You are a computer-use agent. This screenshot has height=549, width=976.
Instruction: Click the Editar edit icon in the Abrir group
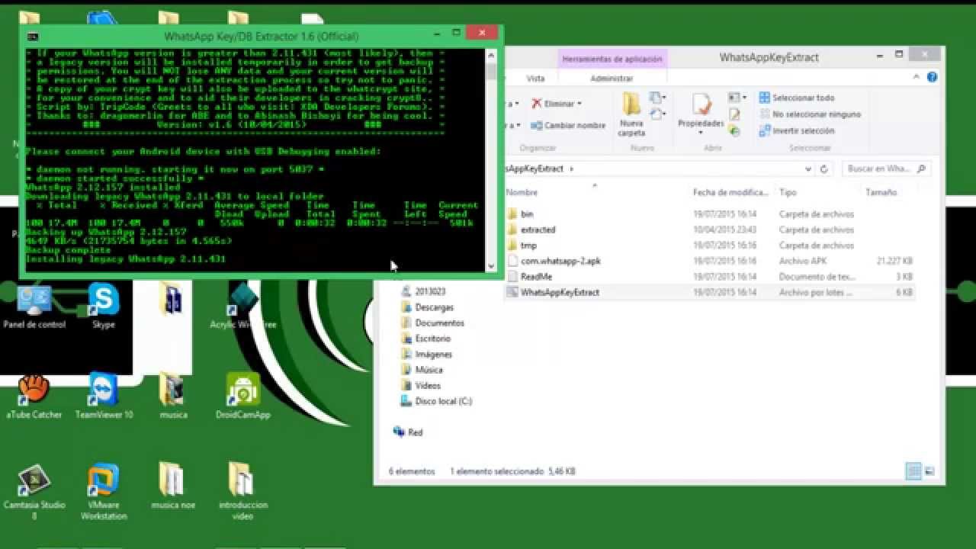click(x=734, y=114)
